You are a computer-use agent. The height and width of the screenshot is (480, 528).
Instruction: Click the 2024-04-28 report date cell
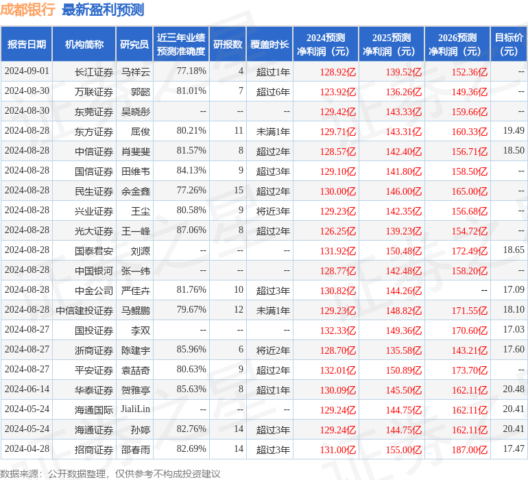[x=27, y=448]
